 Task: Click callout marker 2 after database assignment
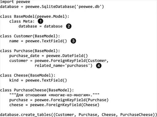pyautogui.click(x=69, y=26)
